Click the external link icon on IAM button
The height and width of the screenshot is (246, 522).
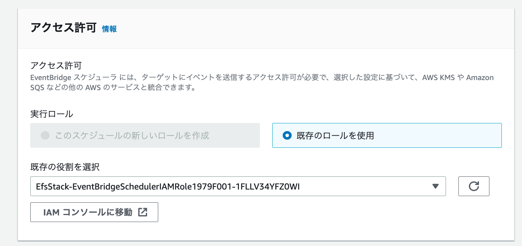pyautogui.click(x=143, y=212)
